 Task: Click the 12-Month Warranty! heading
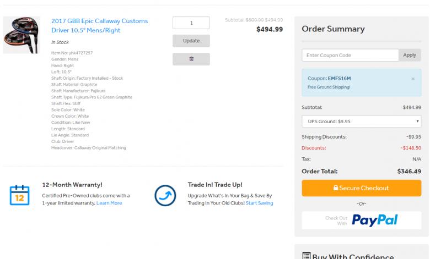point(72,185)
